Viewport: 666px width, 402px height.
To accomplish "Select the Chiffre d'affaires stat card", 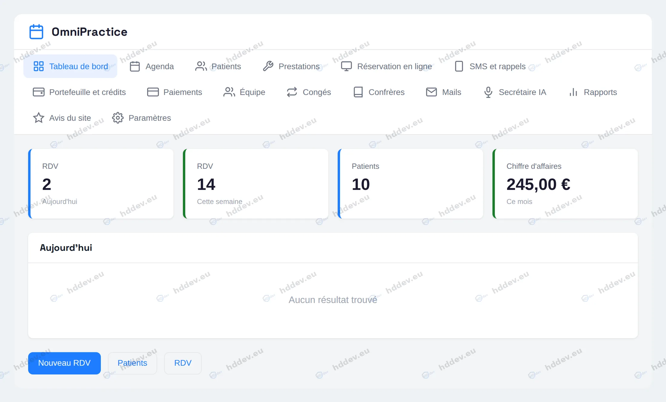I will tap(565, 184).
